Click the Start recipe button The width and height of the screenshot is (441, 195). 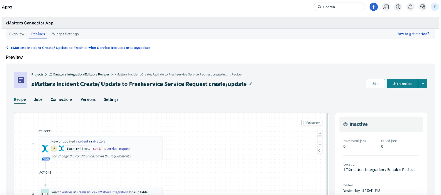pyautogui.click(x=402, y=84)
